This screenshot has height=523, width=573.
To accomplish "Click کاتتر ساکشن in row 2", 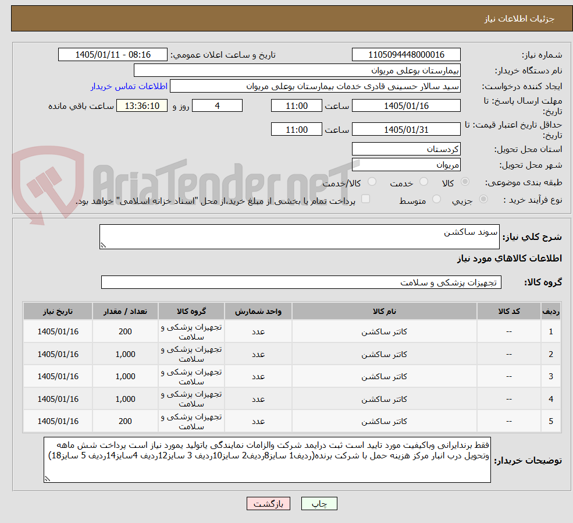I will pos(384,355).
